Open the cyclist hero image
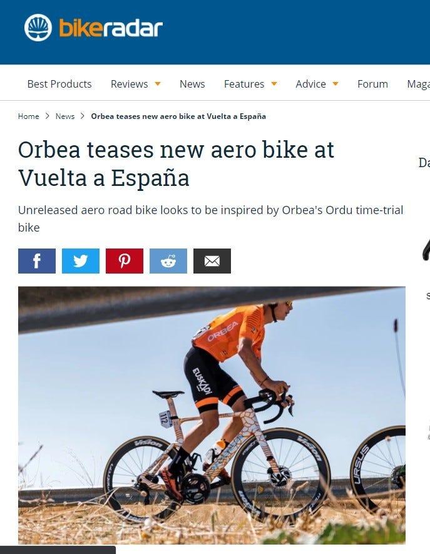The width and height of the screenshot is (430, 554). click(x=212, y=415)
